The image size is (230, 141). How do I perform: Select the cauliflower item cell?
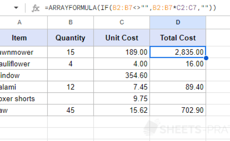click(24, 64)
